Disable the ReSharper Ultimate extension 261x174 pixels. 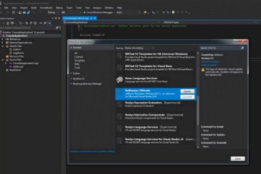point(188,91)
